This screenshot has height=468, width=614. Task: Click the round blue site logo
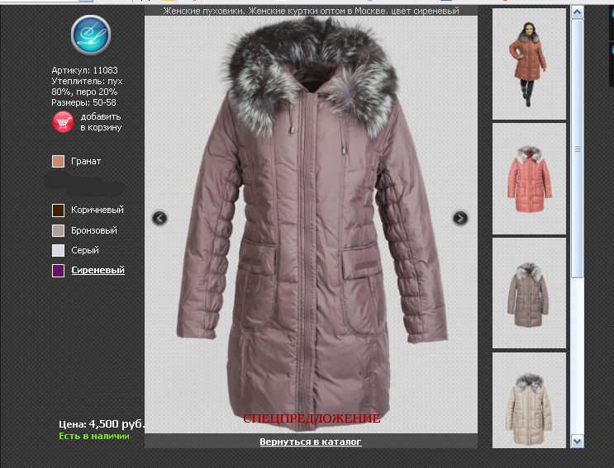(x=90, y=34)
